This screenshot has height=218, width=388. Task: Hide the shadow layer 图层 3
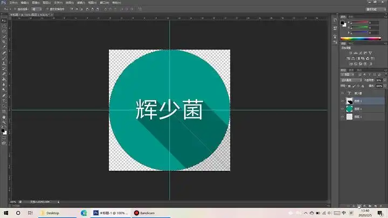click(343, 101)
